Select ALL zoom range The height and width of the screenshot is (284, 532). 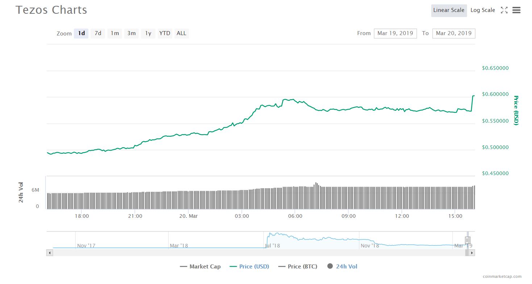(x=182, y=33)
